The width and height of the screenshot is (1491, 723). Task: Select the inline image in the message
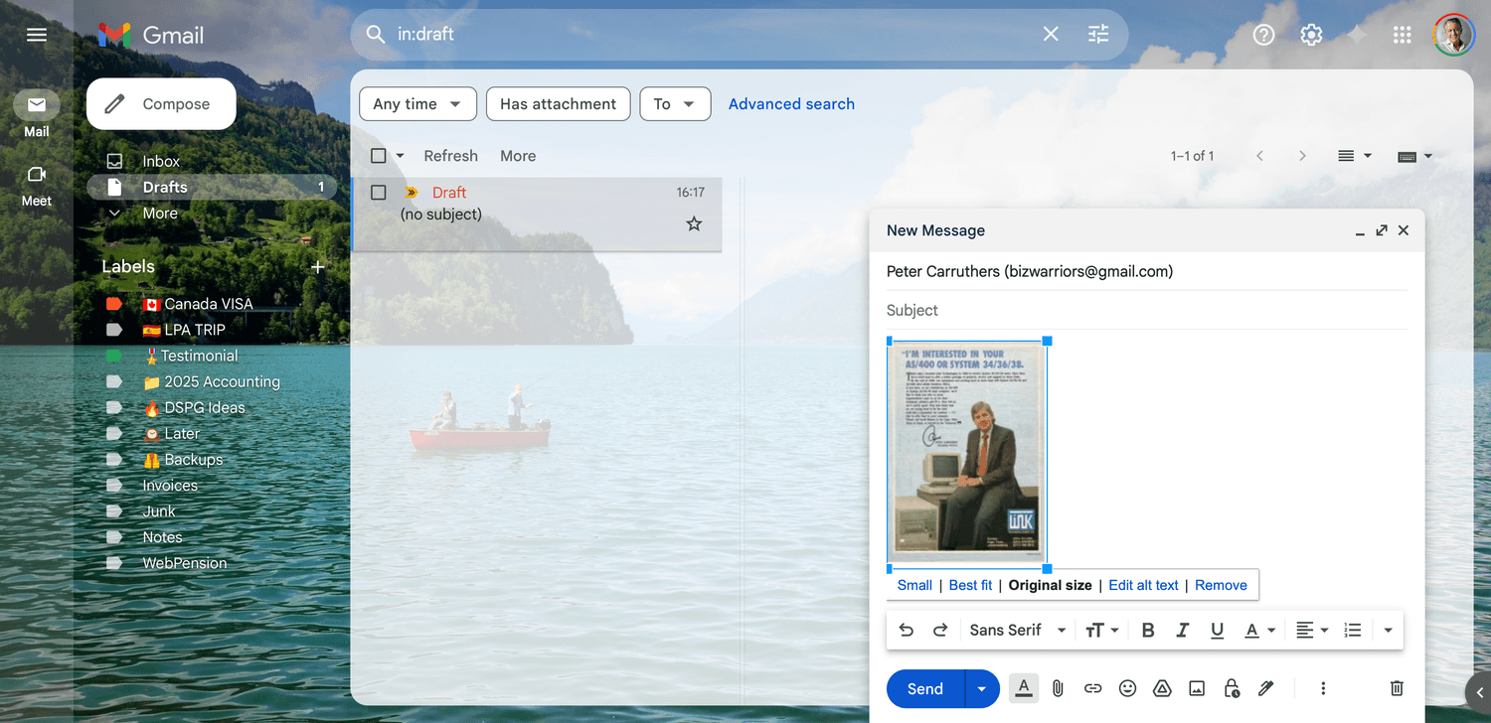(x=966, y=454)
